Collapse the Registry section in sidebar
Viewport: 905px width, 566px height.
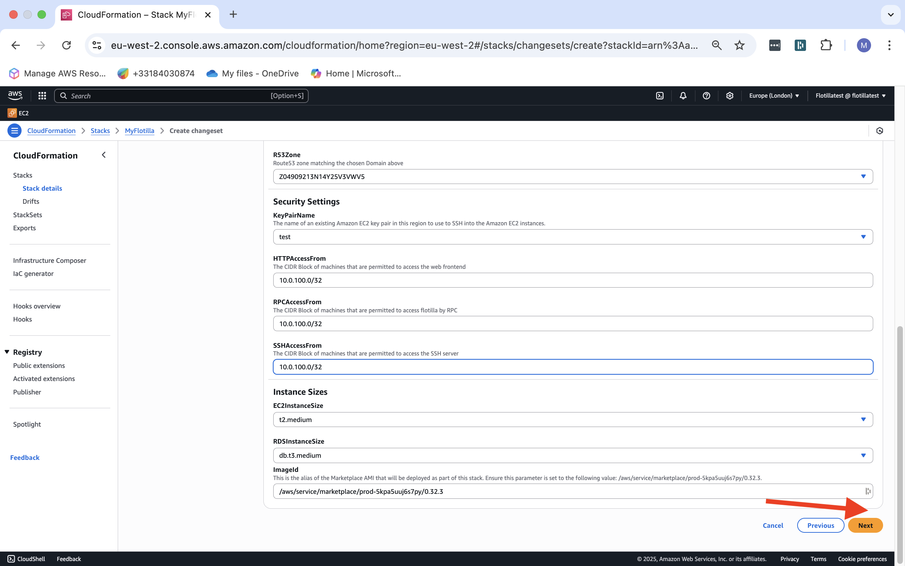pyautogui.click(x=7, y=352)
